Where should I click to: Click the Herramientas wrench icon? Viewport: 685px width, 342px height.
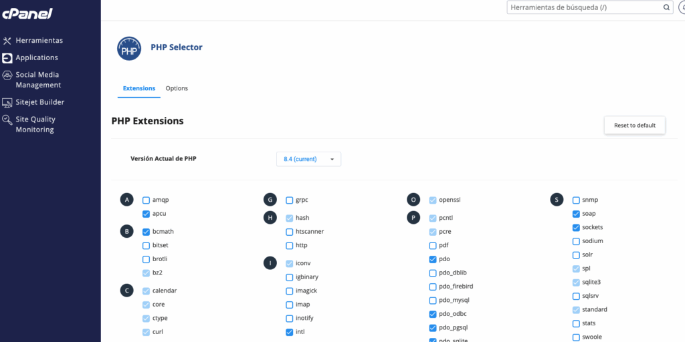[7, 41]
